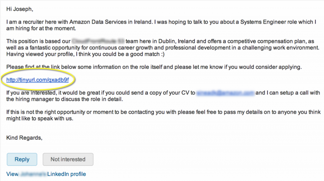Open the tinyurl.com/qxadb9f link
The image size is (324, 181).
(38, 80)
